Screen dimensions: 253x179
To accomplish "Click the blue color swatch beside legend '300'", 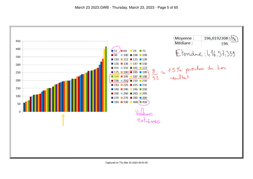I will pyautogui.click(x=140, y=98).
